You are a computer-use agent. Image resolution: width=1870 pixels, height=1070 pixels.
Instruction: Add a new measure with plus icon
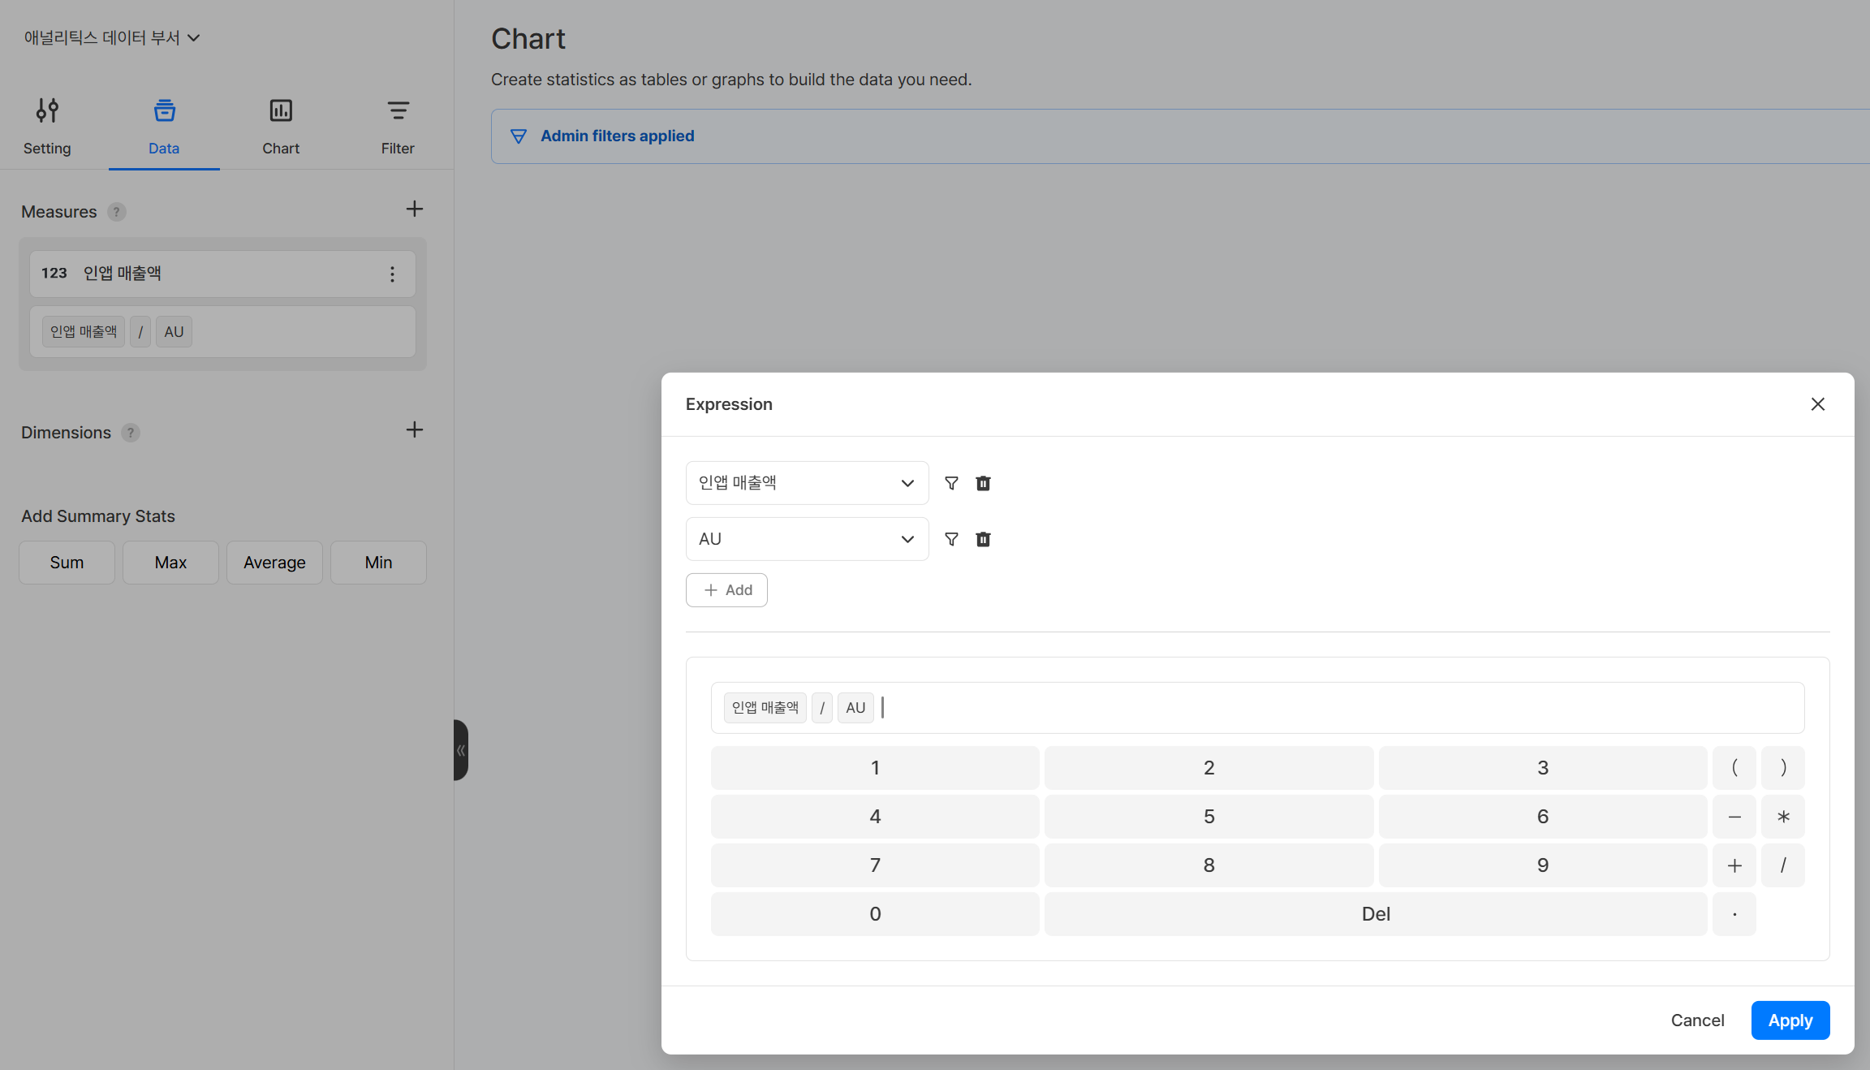click(x=414, y=209)
